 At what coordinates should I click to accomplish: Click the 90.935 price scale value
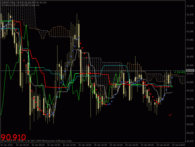tap(190, 65)
